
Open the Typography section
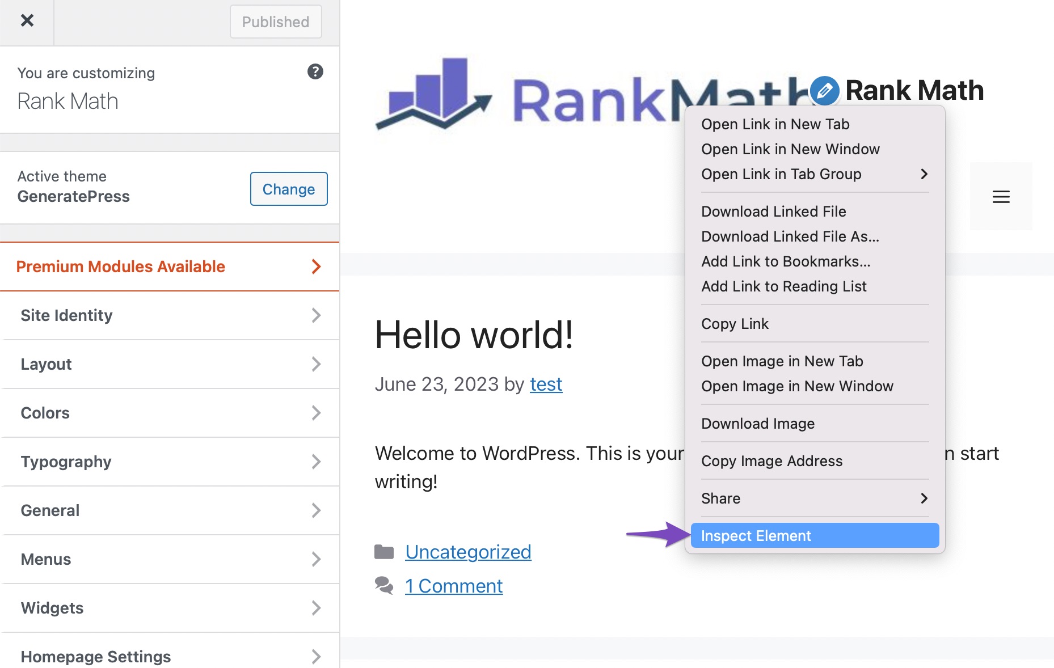click(170, 462)
